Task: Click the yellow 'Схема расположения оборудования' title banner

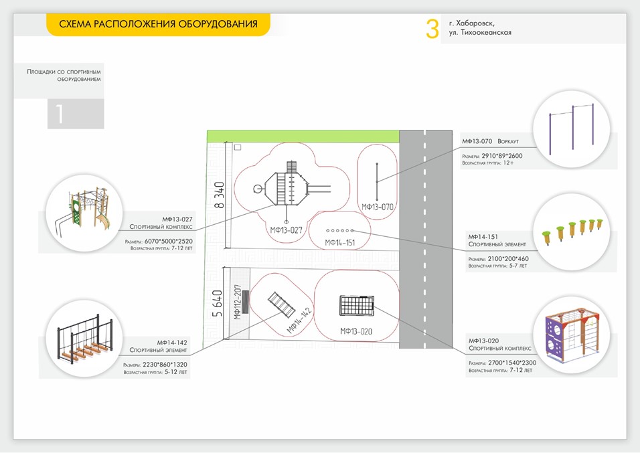Action: (158, 25)
